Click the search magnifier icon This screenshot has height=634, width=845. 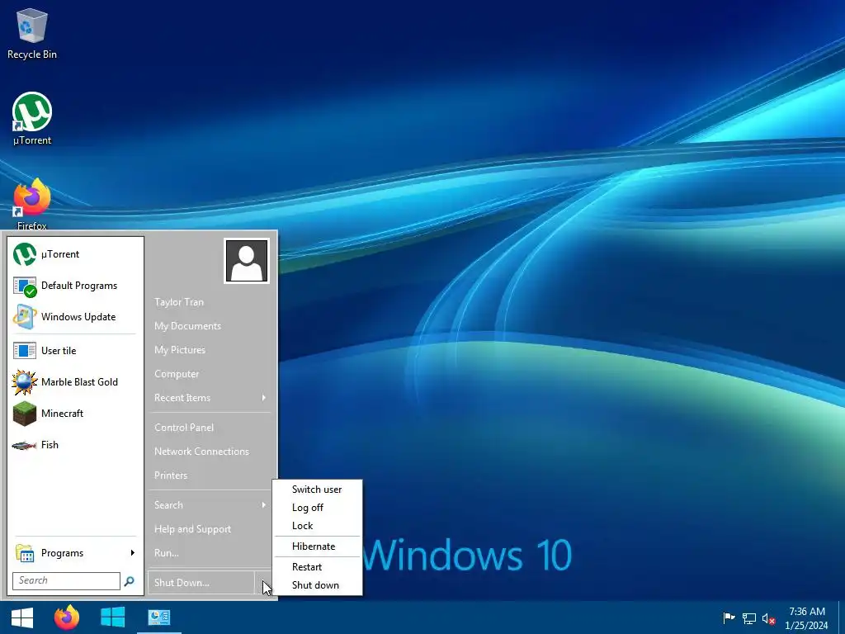click(130, 581)
